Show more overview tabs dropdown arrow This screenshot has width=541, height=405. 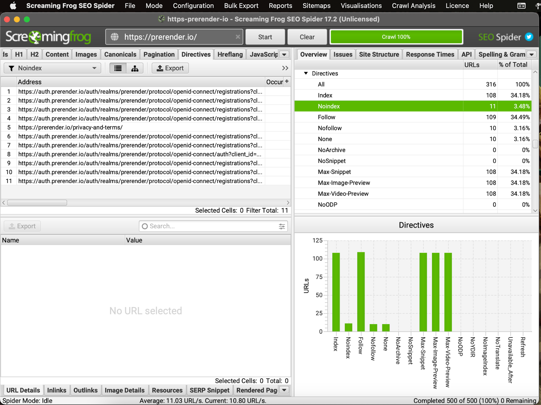tap(532, 54)
